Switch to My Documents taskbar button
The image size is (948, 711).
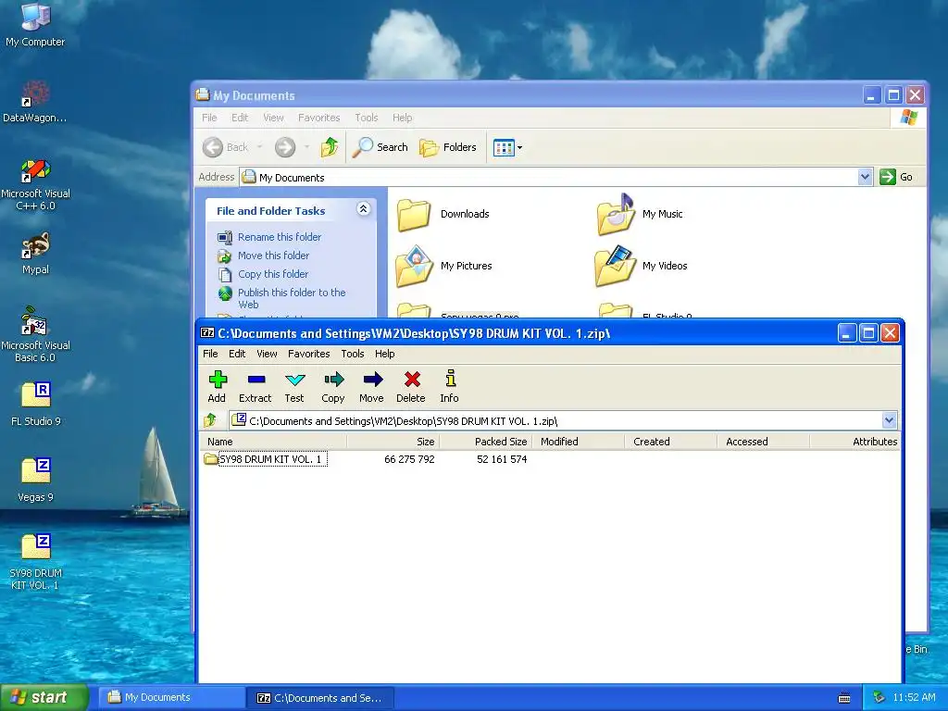tap(171, 698)
